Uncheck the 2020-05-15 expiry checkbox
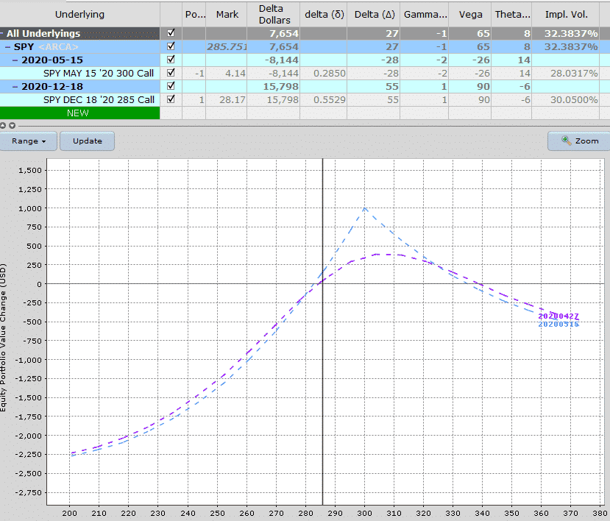Screen dimensions: 610x521 coord(171,60)
